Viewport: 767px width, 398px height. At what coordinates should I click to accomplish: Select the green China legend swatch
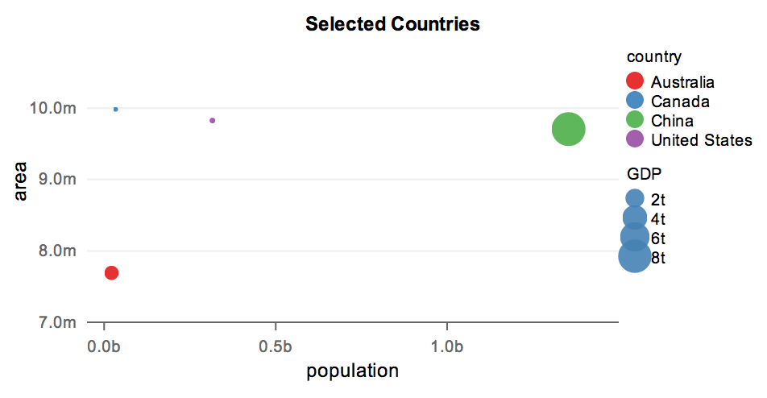[x=635, y=120]
